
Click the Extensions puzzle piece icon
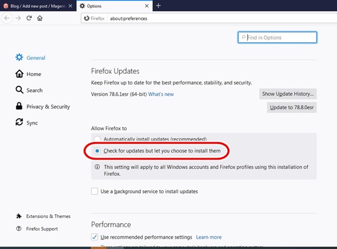pos(19,216)
